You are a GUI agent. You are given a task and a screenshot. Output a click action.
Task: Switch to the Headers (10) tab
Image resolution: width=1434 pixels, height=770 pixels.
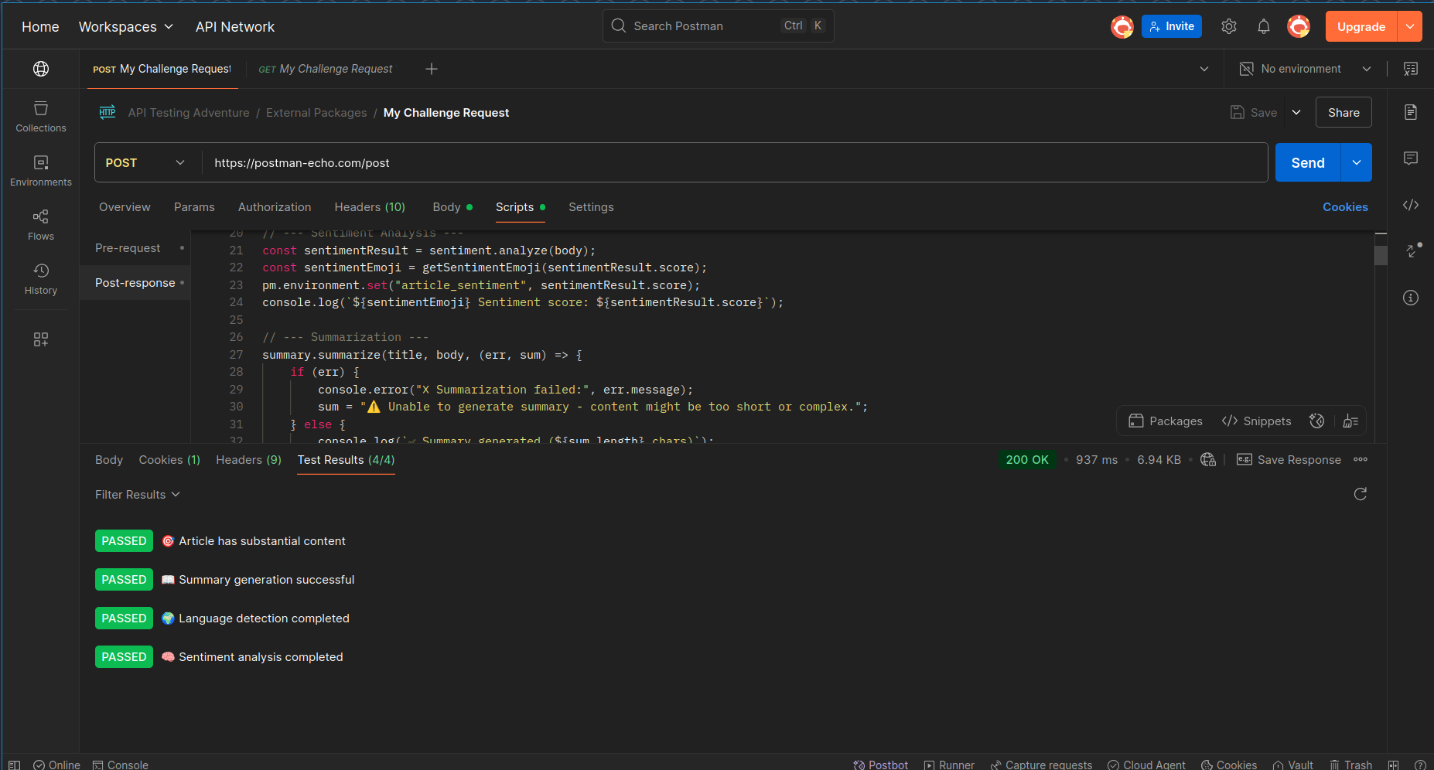[x=370, y=207]
